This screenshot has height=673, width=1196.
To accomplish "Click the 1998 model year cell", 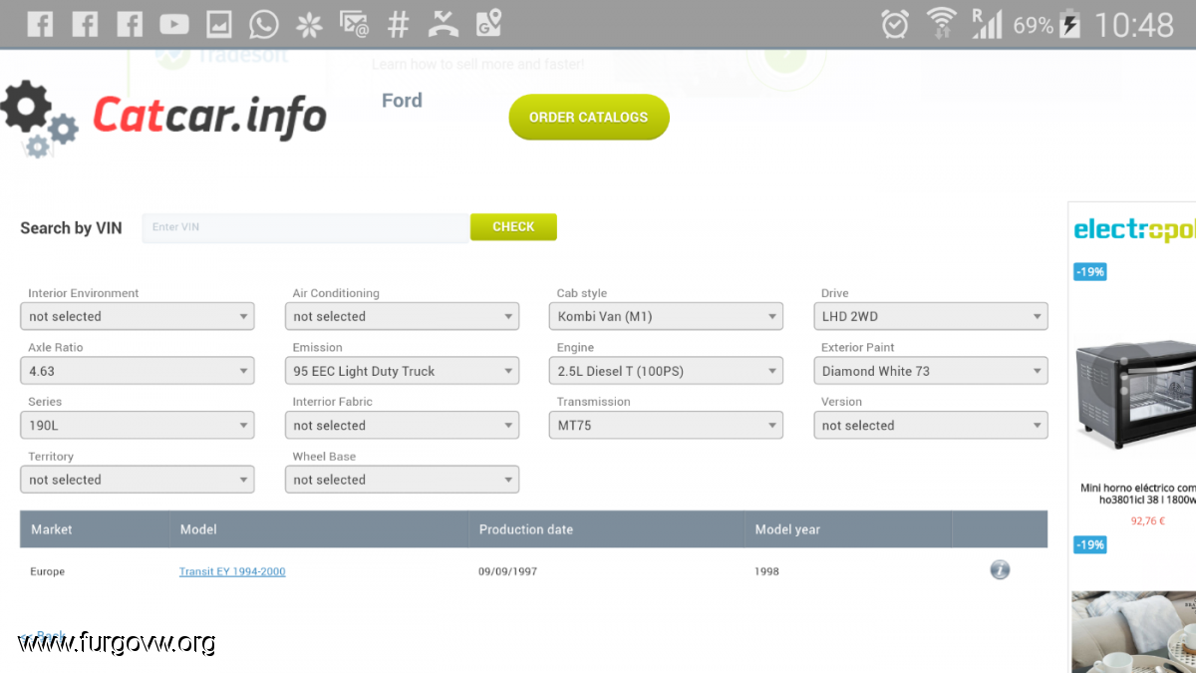I will coord(767,571).
